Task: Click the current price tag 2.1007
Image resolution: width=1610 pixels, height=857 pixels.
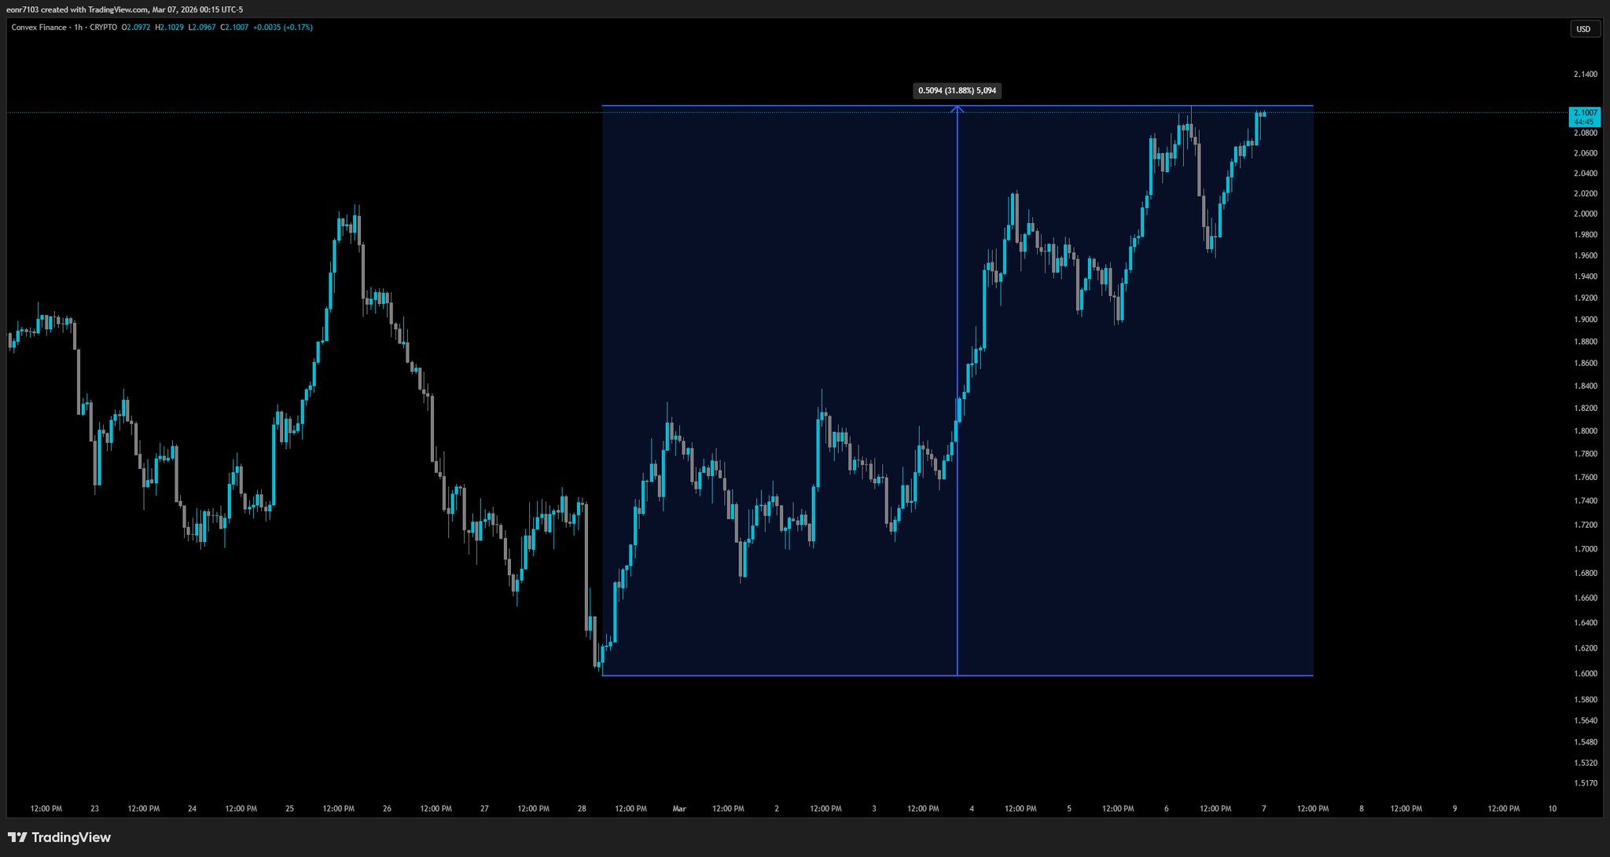Action: tap(1585, 113)
